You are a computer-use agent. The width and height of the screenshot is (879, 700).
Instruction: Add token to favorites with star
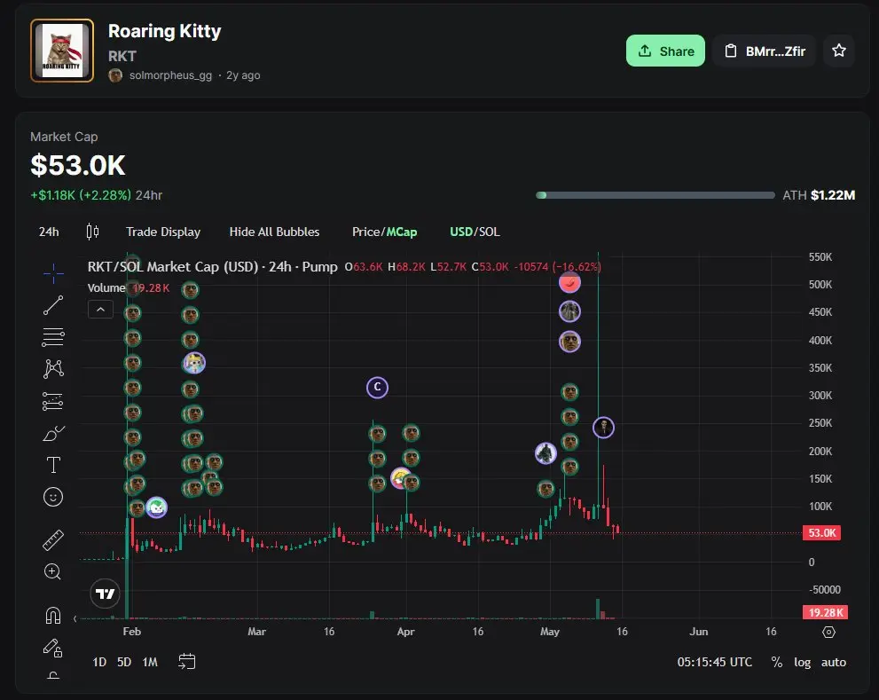click(838, 51)
